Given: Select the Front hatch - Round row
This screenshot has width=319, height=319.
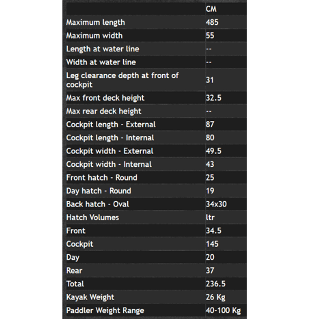Looking at the screenshot, I should coord(156,177).
